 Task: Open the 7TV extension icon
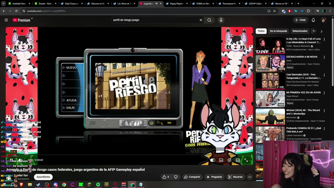pos(296,11)
